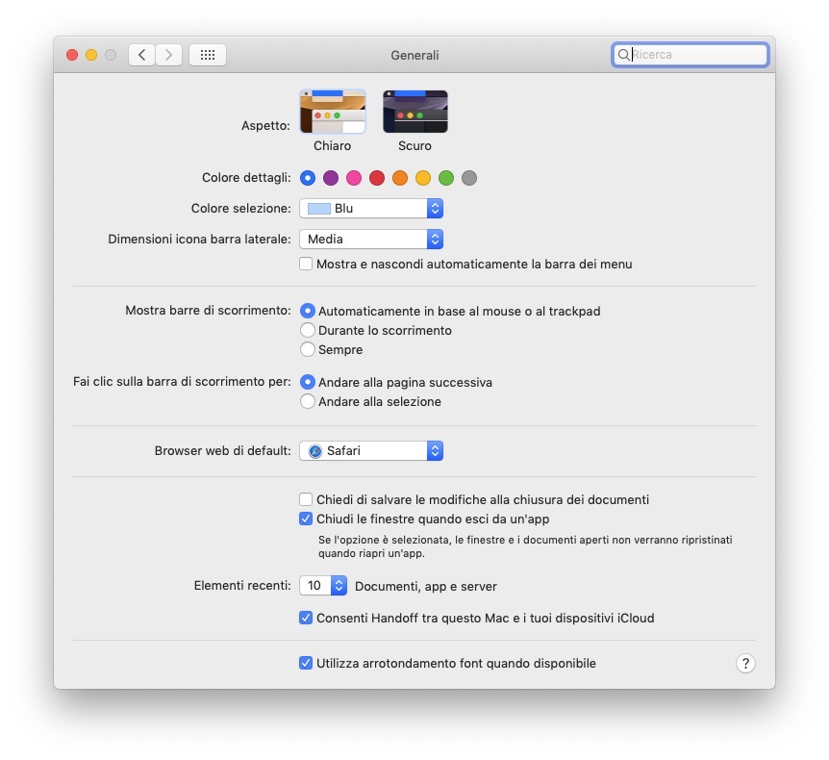Open the help question mark button
Viewport: 829px width, 760px height.
pyautogui.click(x=745, y=663)
